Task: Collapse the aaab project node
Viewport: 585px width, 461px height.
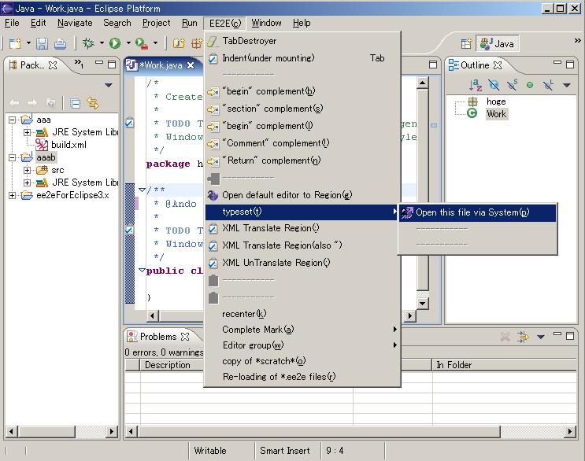Action: pyautogui.click(x=13, y=157)
